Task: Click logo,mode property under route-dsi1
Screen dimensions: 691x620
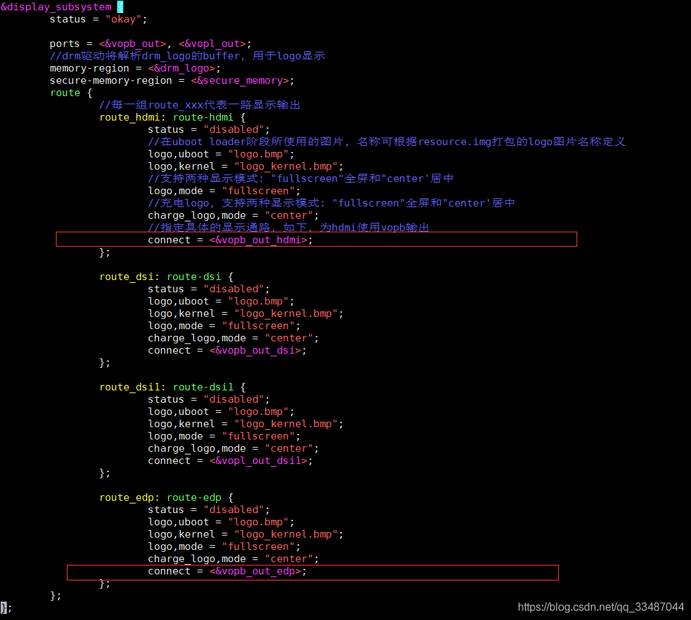Action: (175, 436)
